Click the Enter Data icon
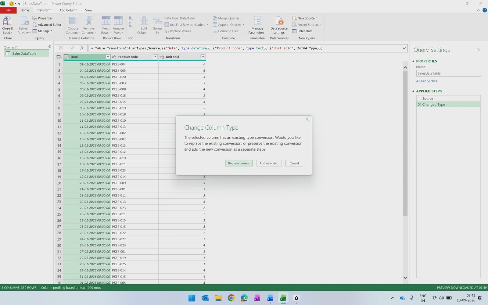This screenshot has width=488, height=305. pos(294,31)
